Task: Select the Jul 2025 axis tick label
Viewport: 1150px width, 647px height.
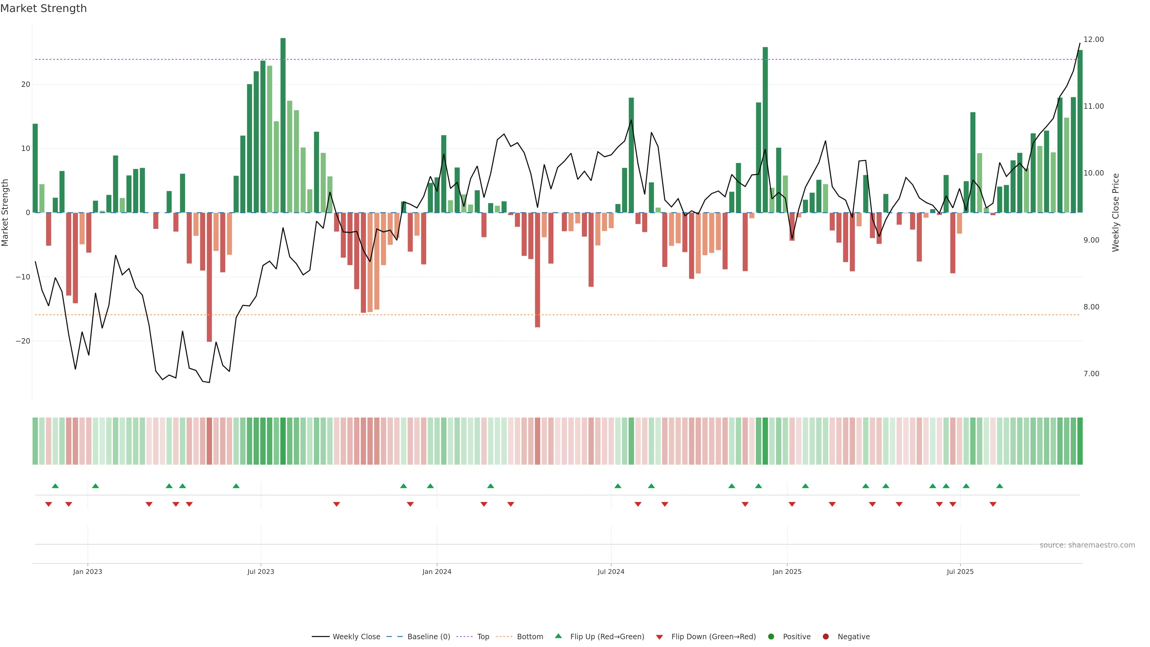Action: tap(960, 572)
